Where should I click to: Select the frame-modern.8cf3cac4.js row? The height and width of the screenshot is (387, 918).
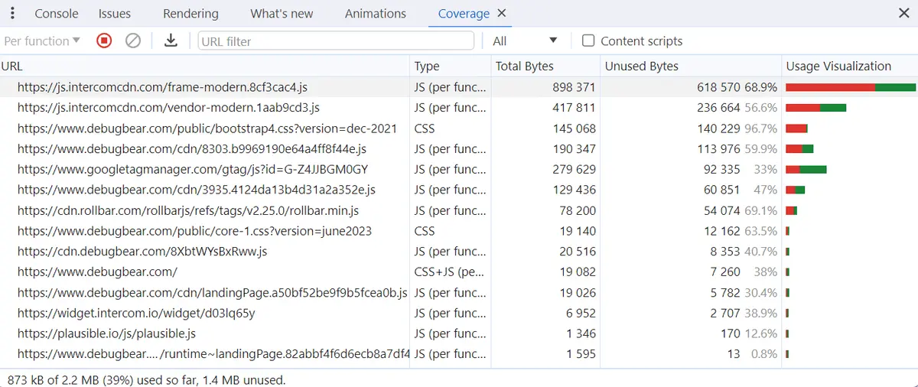(459, 87)
